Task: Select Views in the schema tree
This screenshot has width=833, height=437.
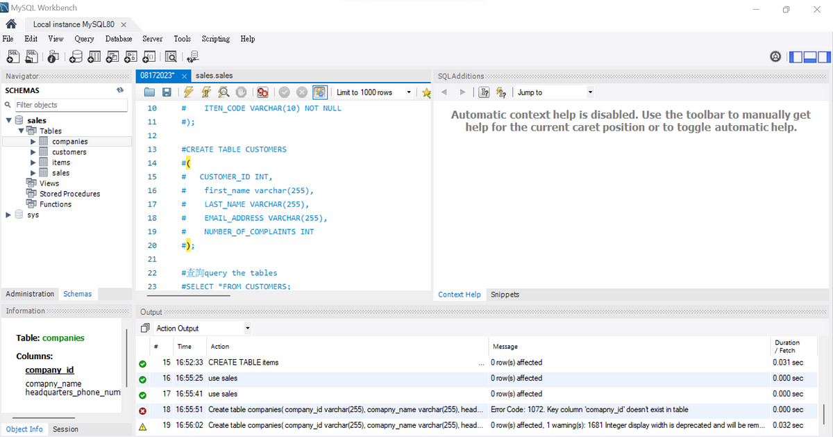Action: [49, 183]
